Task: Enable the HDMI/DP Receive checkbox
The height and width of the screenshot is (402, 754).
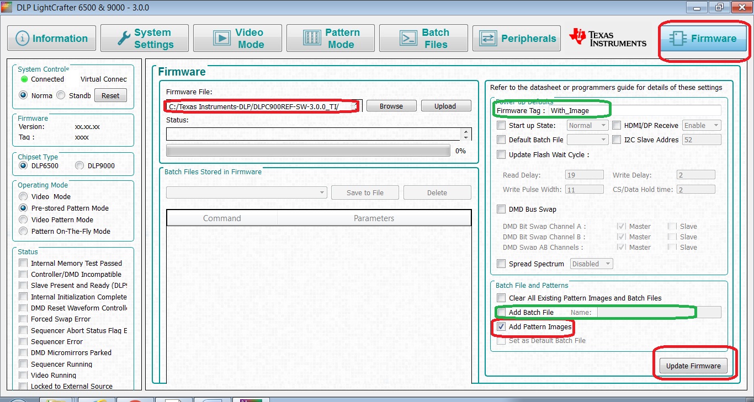Action: point(617,125)
